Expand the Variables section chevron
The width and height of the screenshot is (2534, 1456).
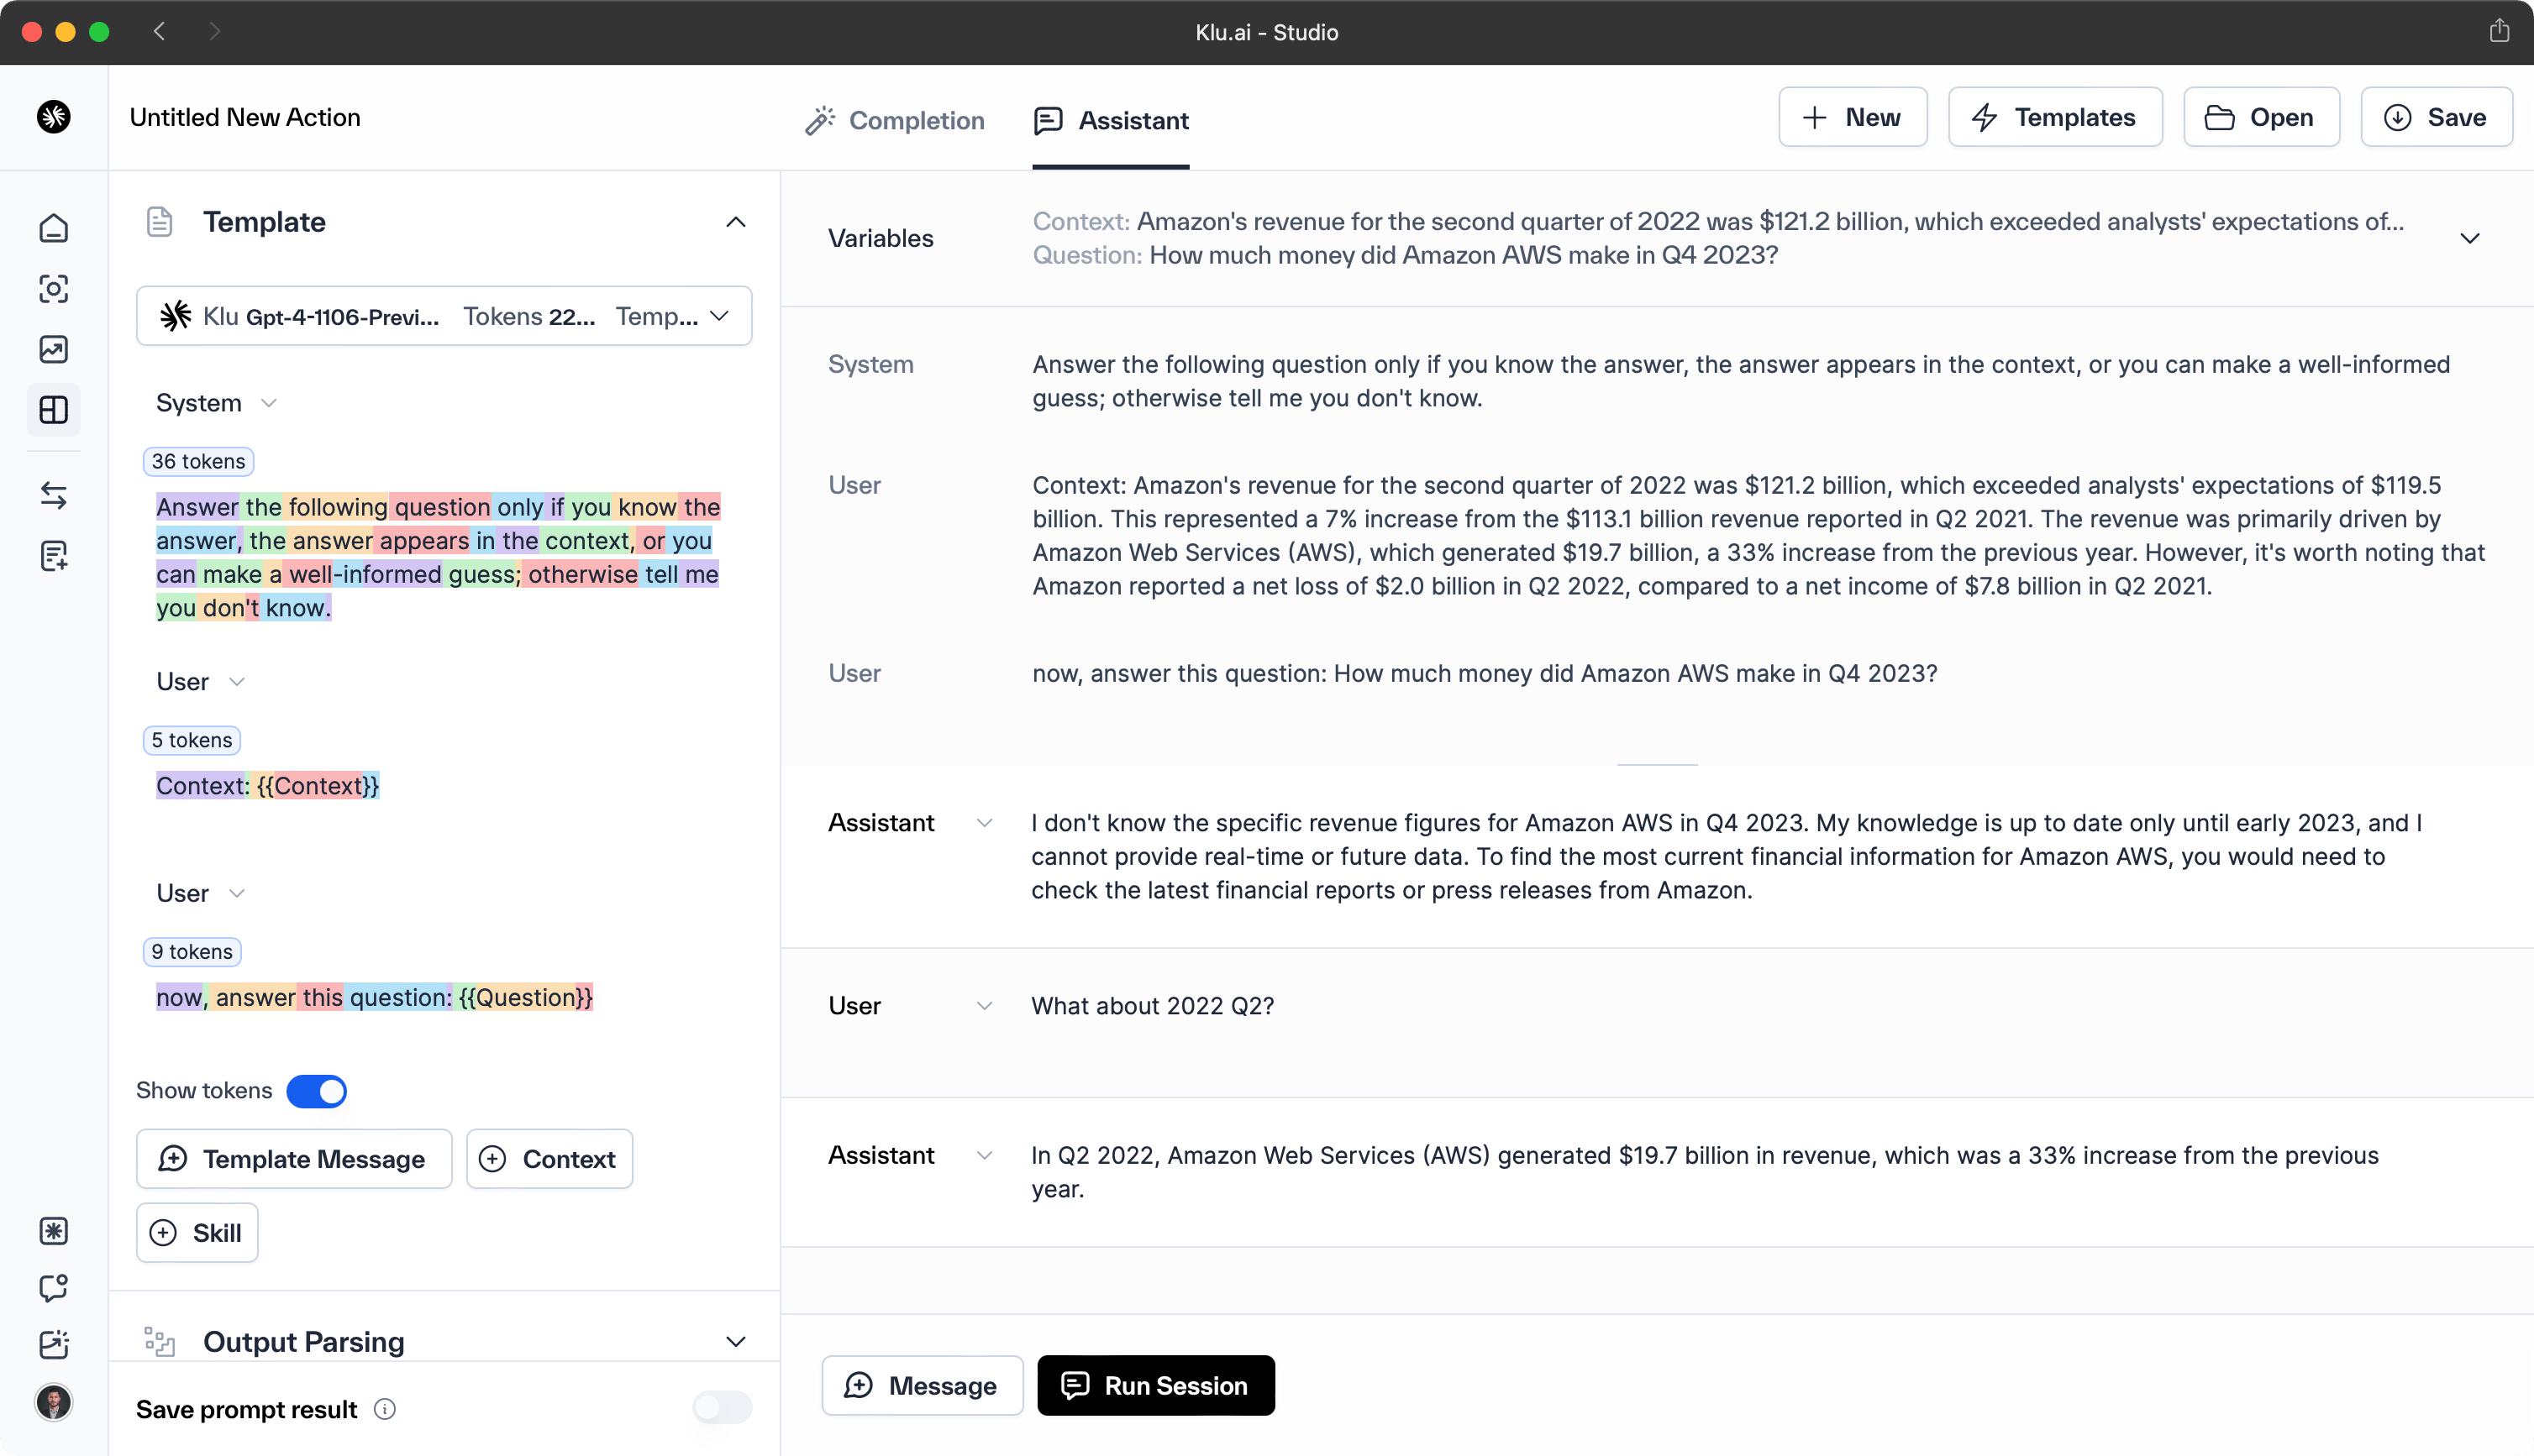(2469, 238)
